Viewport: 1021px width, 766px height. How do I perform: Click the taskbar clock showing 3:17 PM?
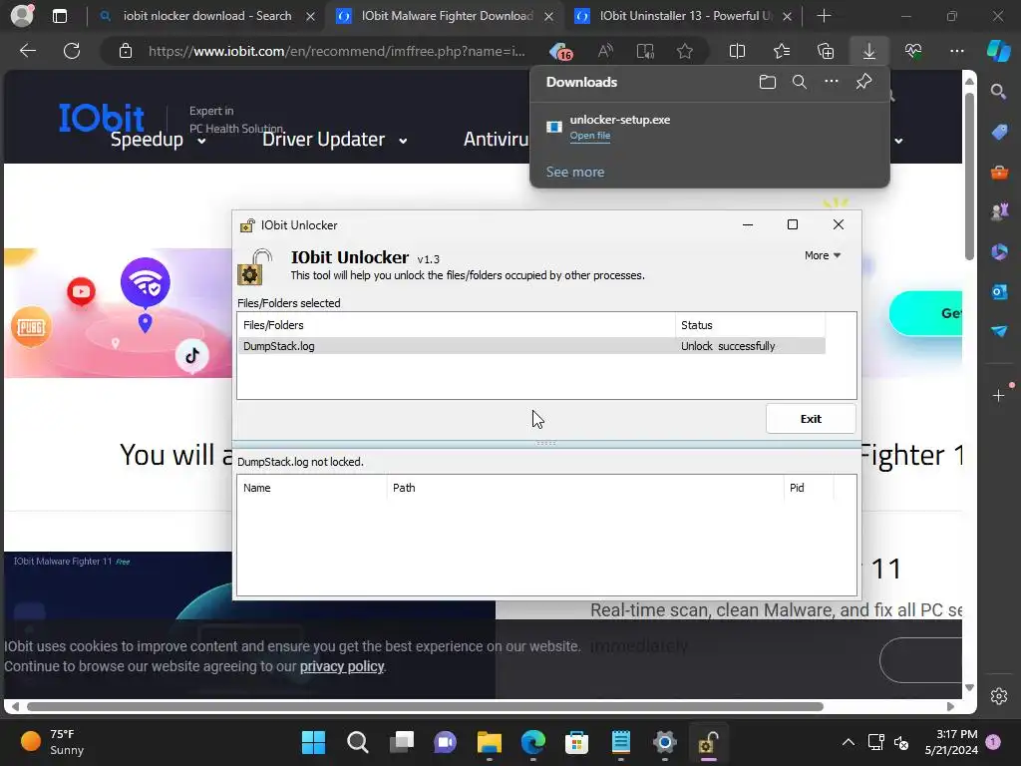tap(951, 742)
